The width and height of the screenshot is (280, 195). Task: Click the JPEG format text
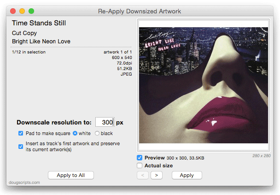(x=126, y=74)
